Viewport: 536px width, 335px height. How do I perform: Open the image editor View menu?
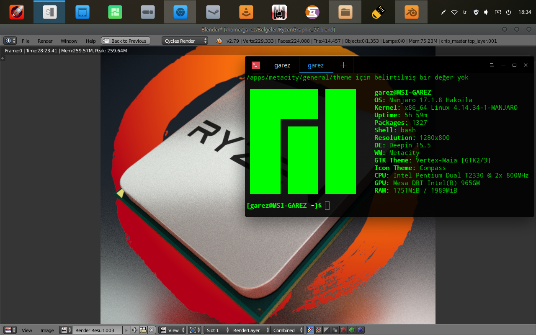27,330
